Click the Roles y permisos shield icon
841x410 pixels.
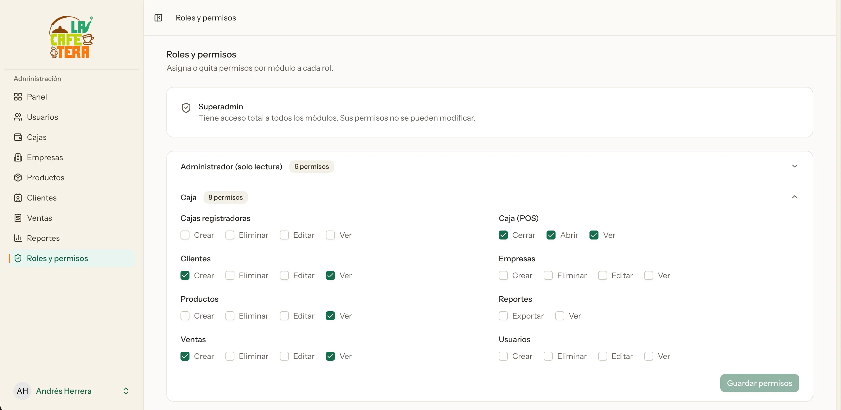(x=18, y=259)
